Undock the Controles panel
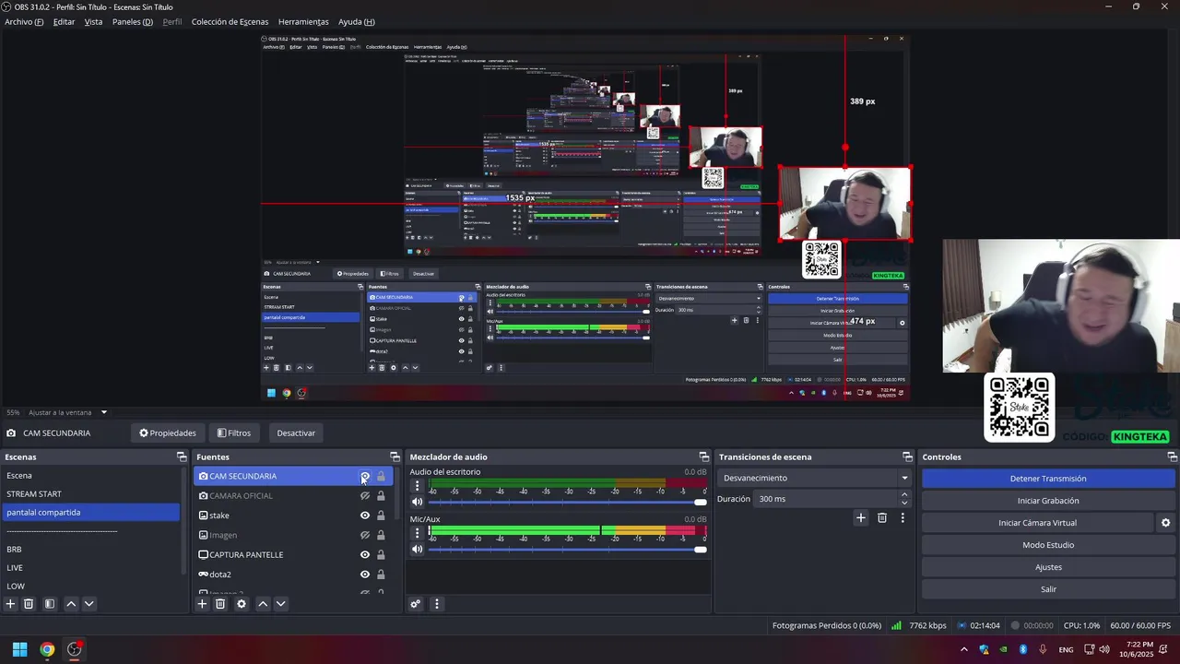 click(1172, 457)
